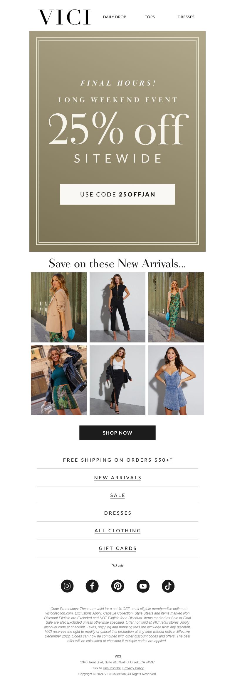
Task: Click the Use Code 25OFFJAN button
Action: pos(117,194)
